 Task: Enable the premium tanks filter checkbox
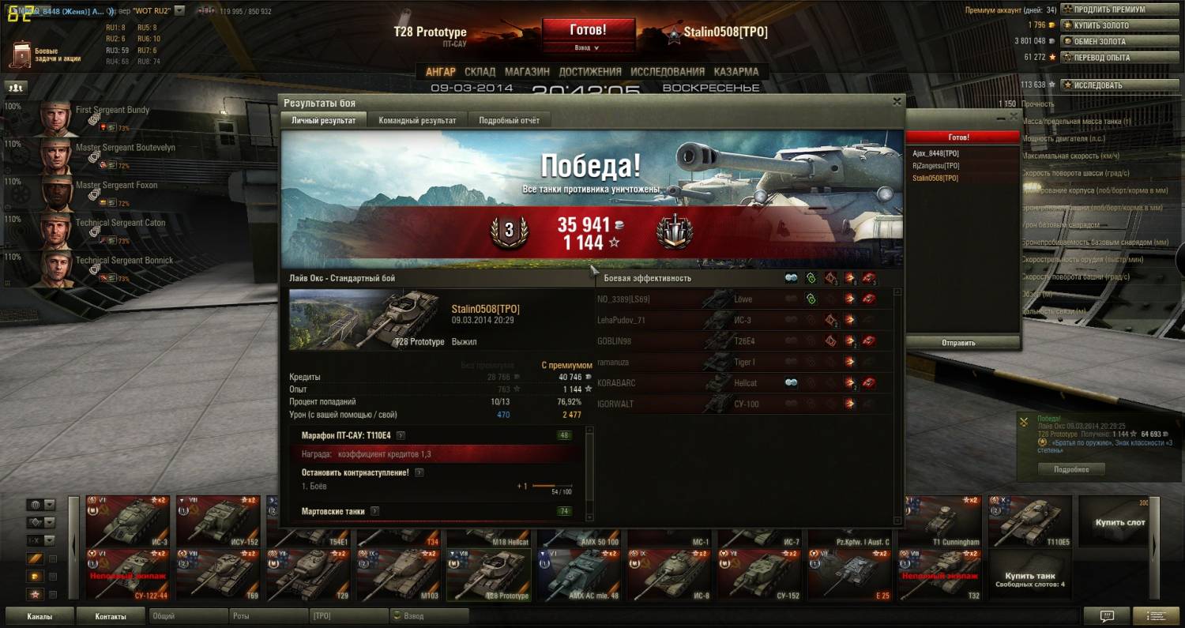pos(53,559)
